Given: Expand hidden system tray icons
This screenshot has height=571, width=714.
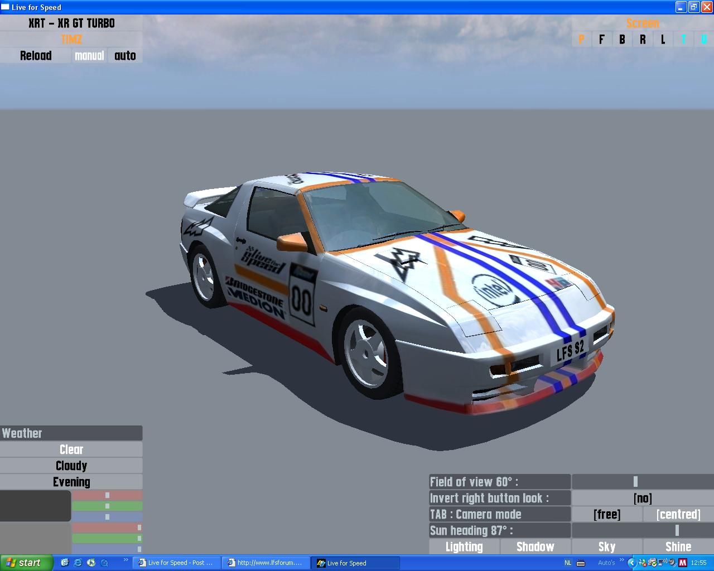Looking at the screenshot, I should (632, 563).
